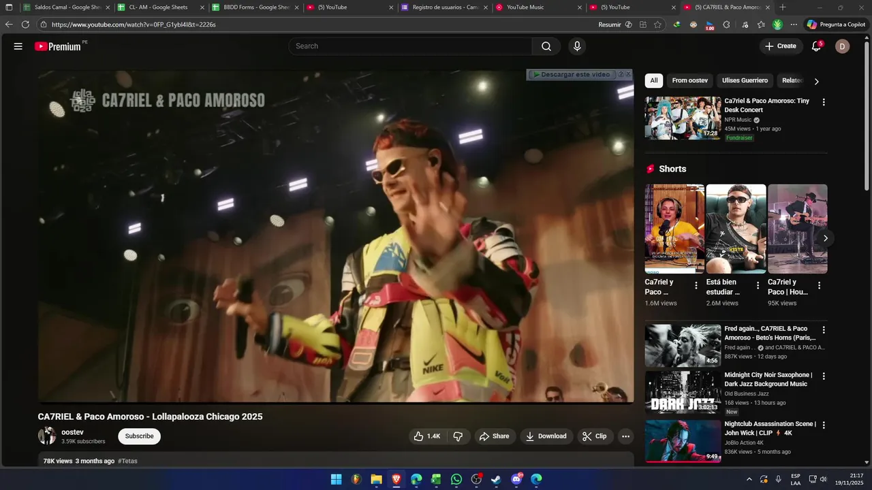This screenshot has width=872, height=490.
Task: Open options for Beto's Horns video
Action: tap(824, 330)
